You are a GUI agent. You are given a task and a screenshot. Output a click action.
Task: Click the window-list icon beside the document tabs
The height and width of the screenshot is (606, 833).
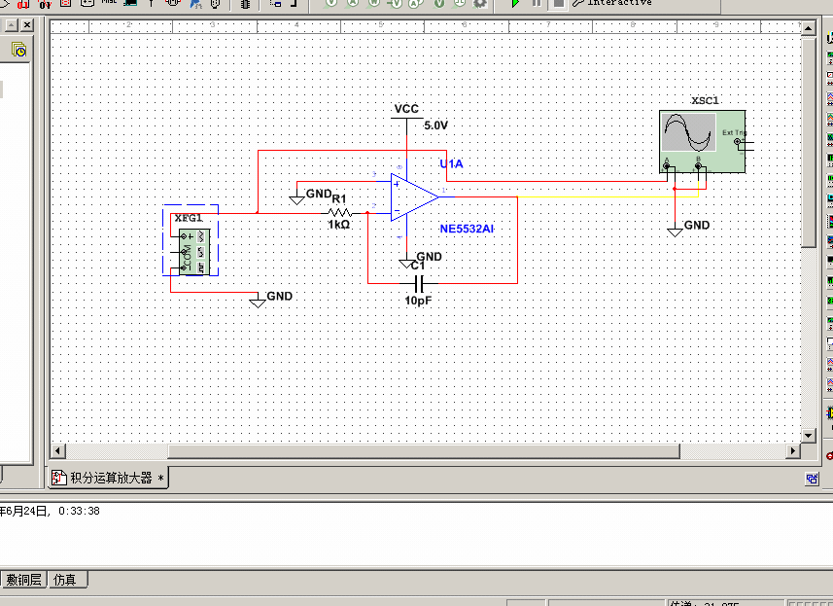(812, 479)
